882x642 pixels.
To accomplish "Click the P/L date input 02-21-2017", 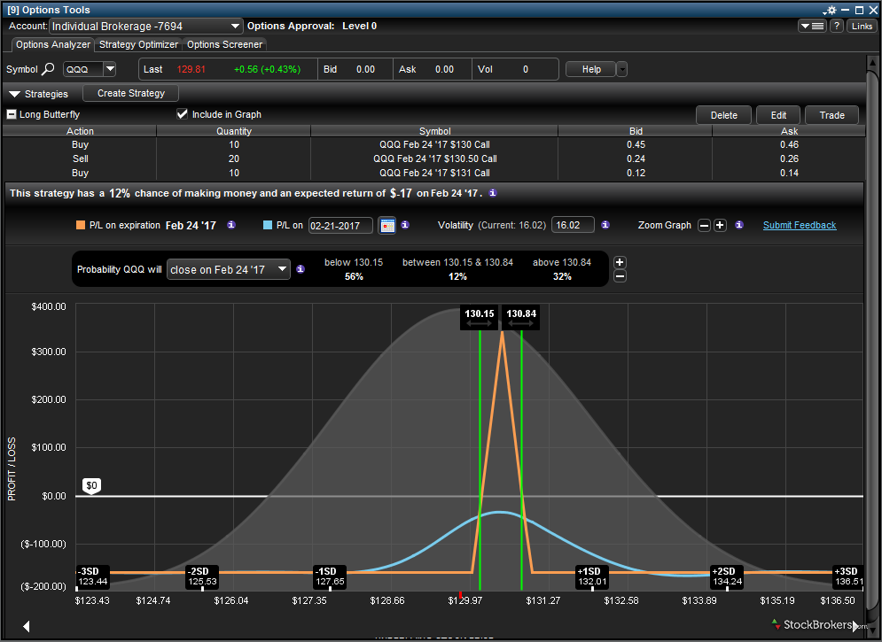I will tap(340, 225).
